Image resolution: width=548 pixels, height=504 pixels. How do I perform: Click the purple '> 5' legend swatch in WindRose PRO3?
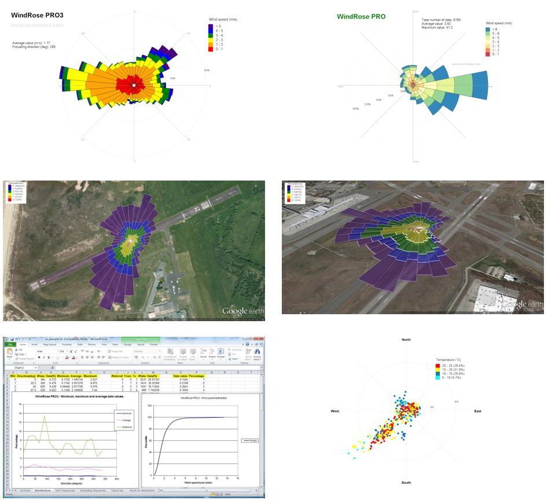tap(211, 26)
